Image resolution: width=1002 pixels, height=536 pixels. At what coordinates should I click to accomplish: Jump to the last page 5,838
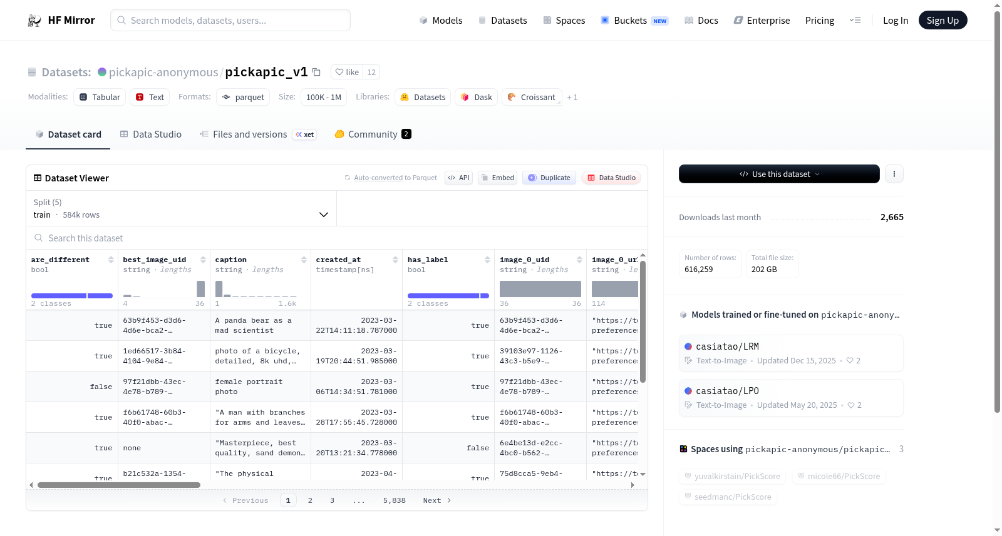pyautogui.click(x=395, y=500)
